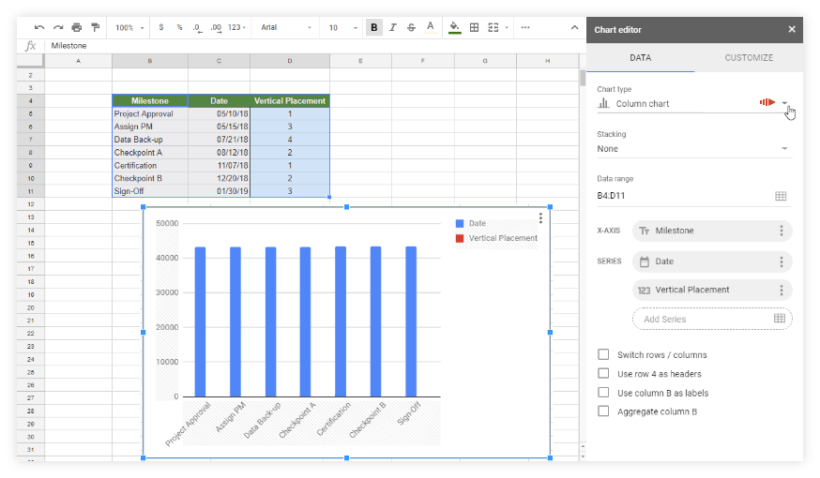The image size is (820, 478).
Task: Select the Paint format tool
Action: (x=95, y=27)
